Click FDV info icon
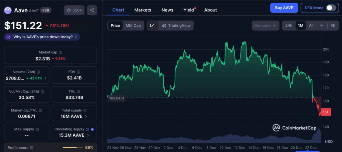 78,72
